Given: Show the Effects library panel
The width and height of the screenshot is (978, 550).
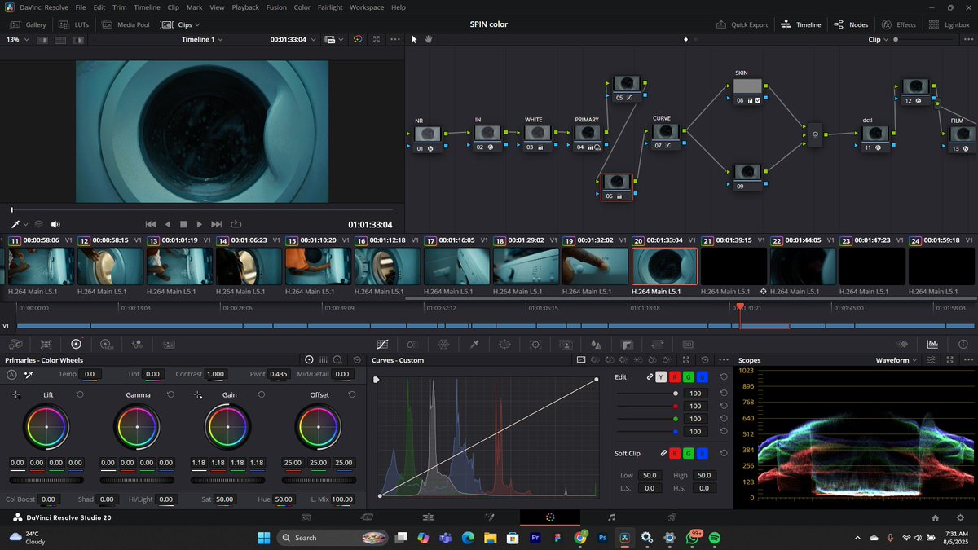Looking at the screenshot, I should 899,24.
